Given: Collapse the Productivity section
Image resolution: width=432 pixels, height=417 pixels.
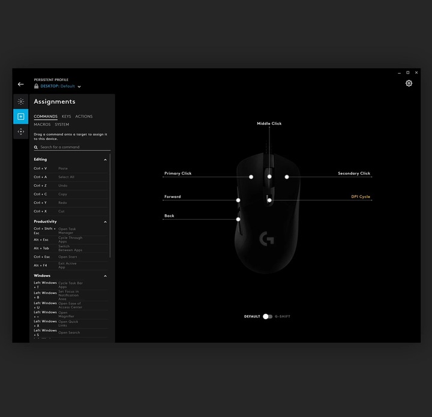Looking at the screenshot, I should tap(105, 222).
